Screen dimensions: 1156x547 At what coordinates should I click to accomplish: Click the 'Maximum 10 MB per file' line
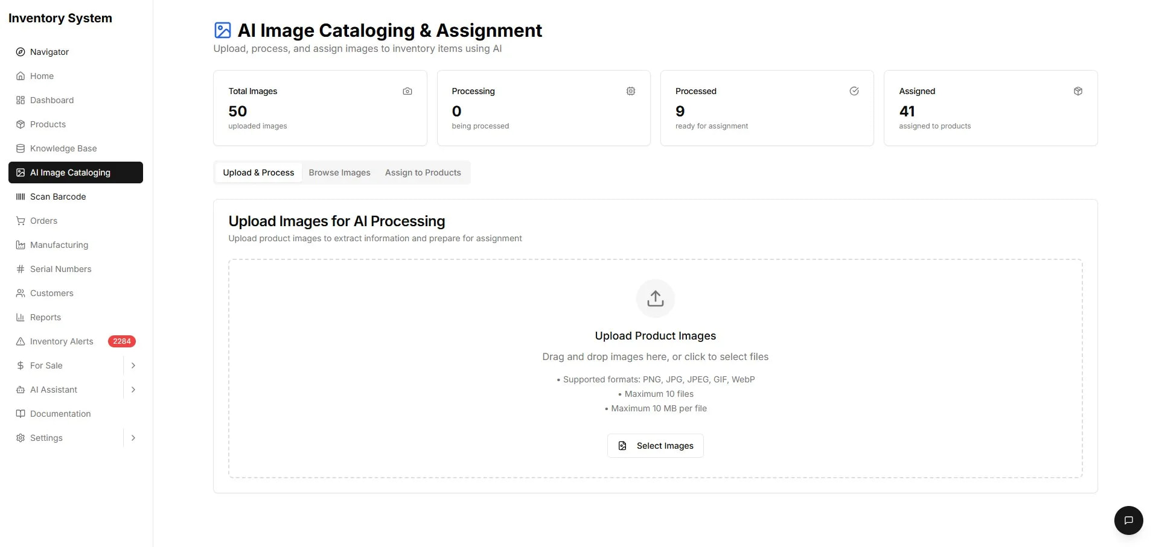click(656, 408)
